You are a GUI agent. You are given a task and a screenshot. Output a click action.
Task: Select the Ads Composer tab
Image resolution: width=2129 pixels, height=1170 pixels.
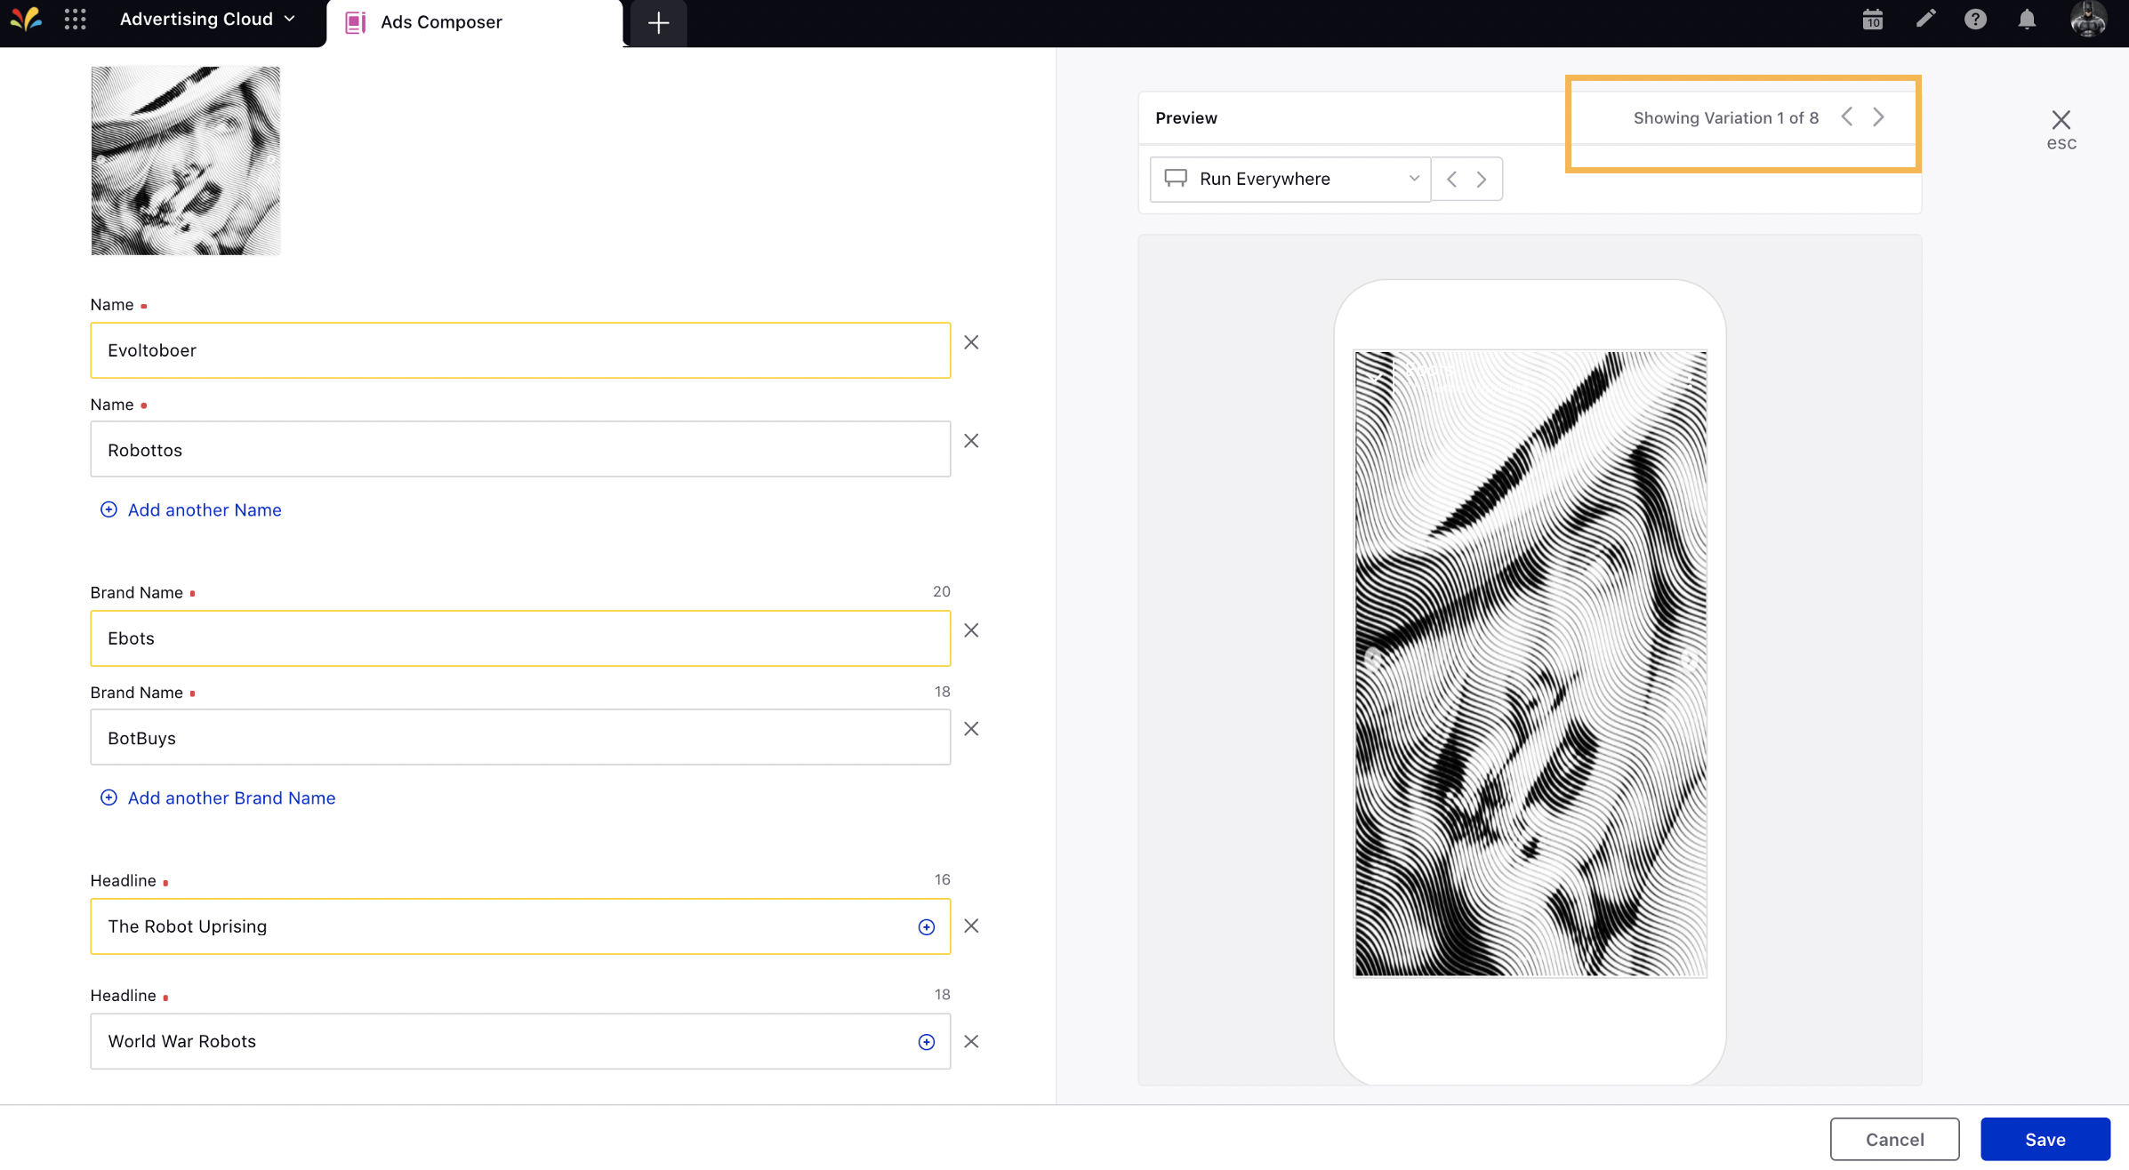click(441, 21)
